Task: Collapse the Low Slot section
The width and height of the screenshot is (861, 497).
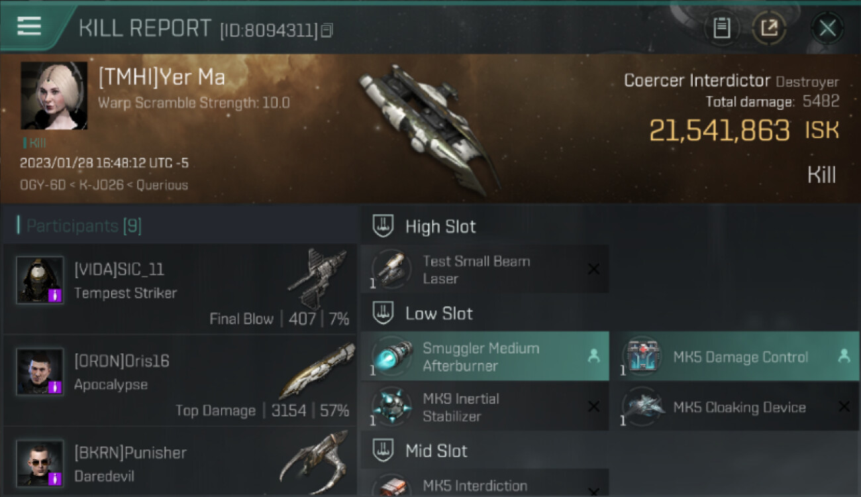Action: (383, 313)
